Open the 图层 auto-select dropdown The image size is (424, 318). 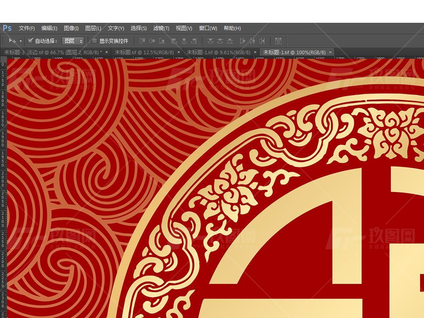click(73, 41)
